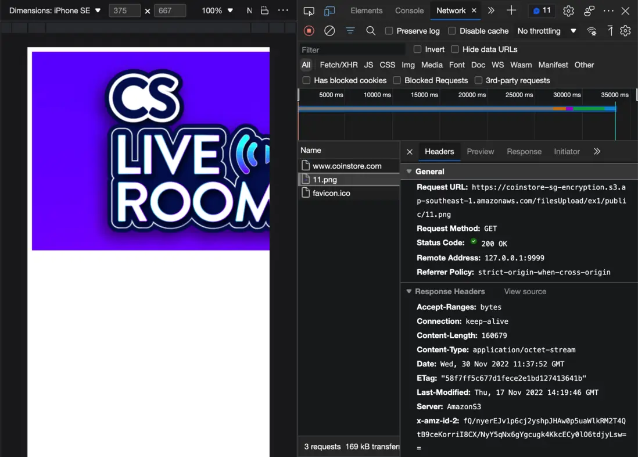Enable the Preserve log checkbox
The width and height of the screenshot is (638, 457).
click(389, 31)
